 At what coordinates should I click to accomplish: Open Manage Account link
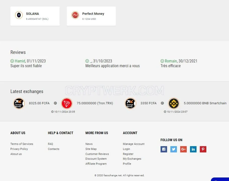click(x=134, y=144)
